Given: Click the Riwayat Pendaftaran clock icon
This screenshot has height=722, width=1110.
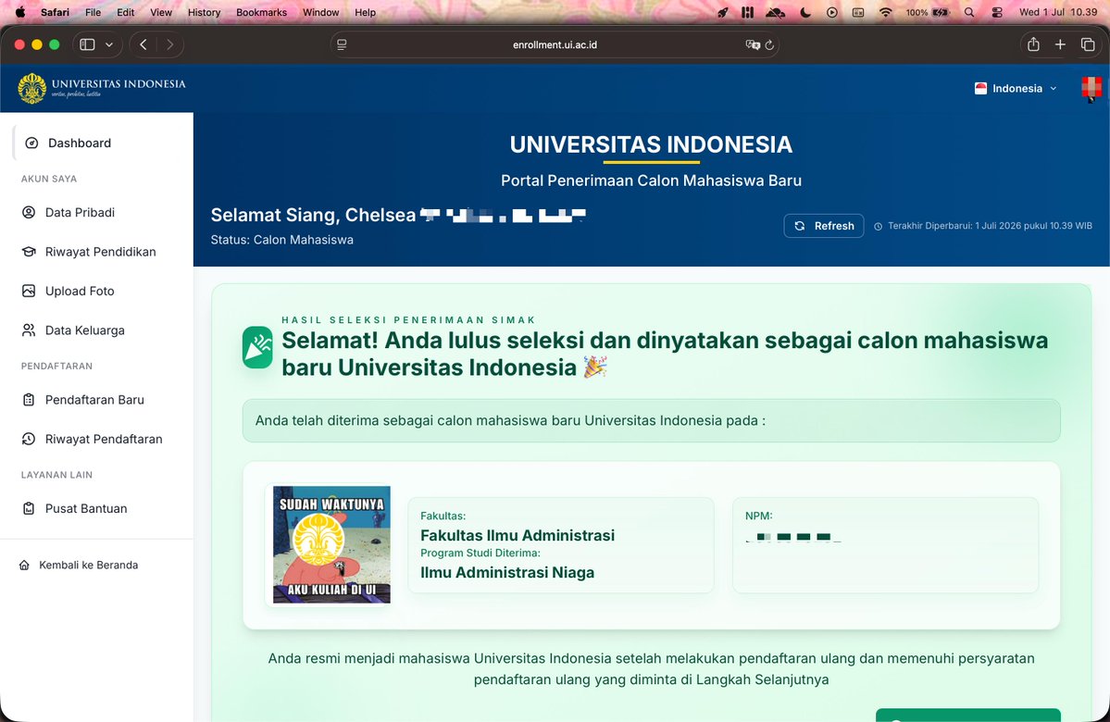Looking at the screenshot, I should coord(29,439).
